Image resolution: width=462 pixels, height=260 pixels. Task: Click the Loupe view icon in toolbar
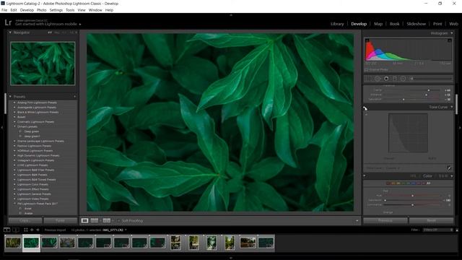(85, 220)
